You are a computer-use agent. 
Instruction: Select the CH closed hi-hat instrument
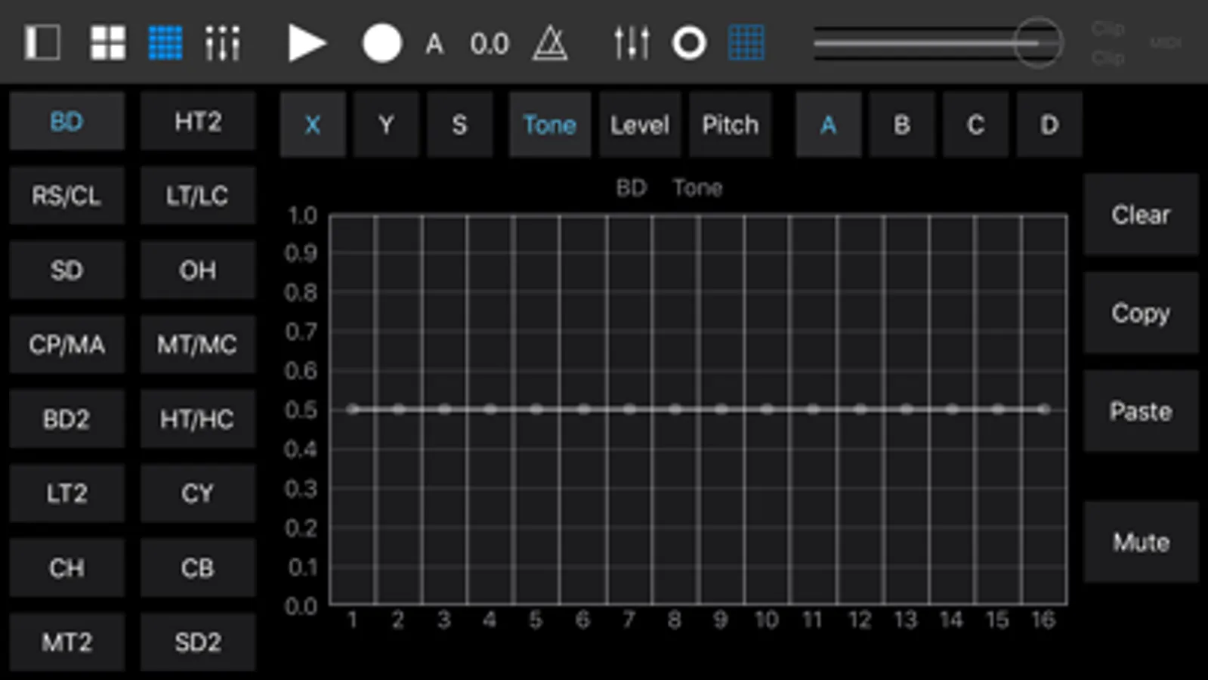pyautogui.click(x=66, y=567)
